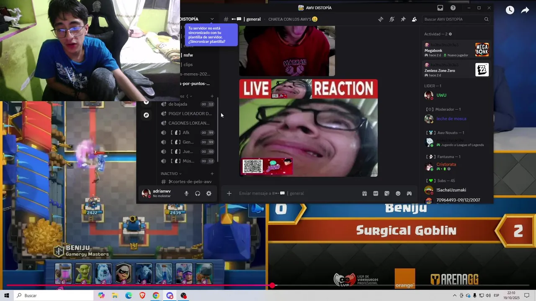Click the Discover compass icon in server bar

(146, 115)
